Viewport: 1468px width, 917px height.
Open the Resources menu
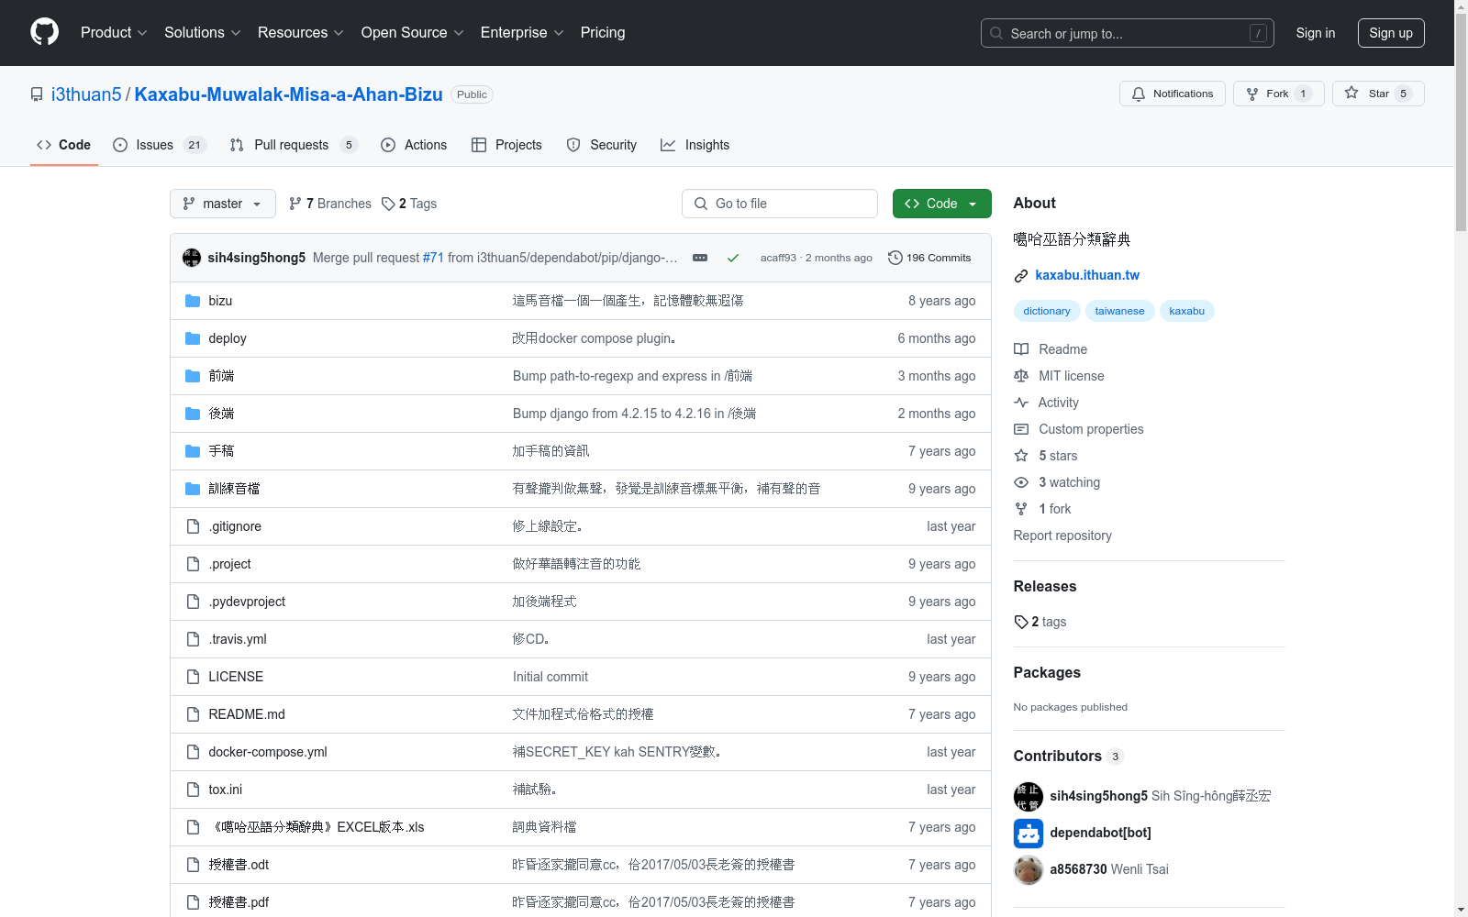pyautogui.click(x=301, y=32)
